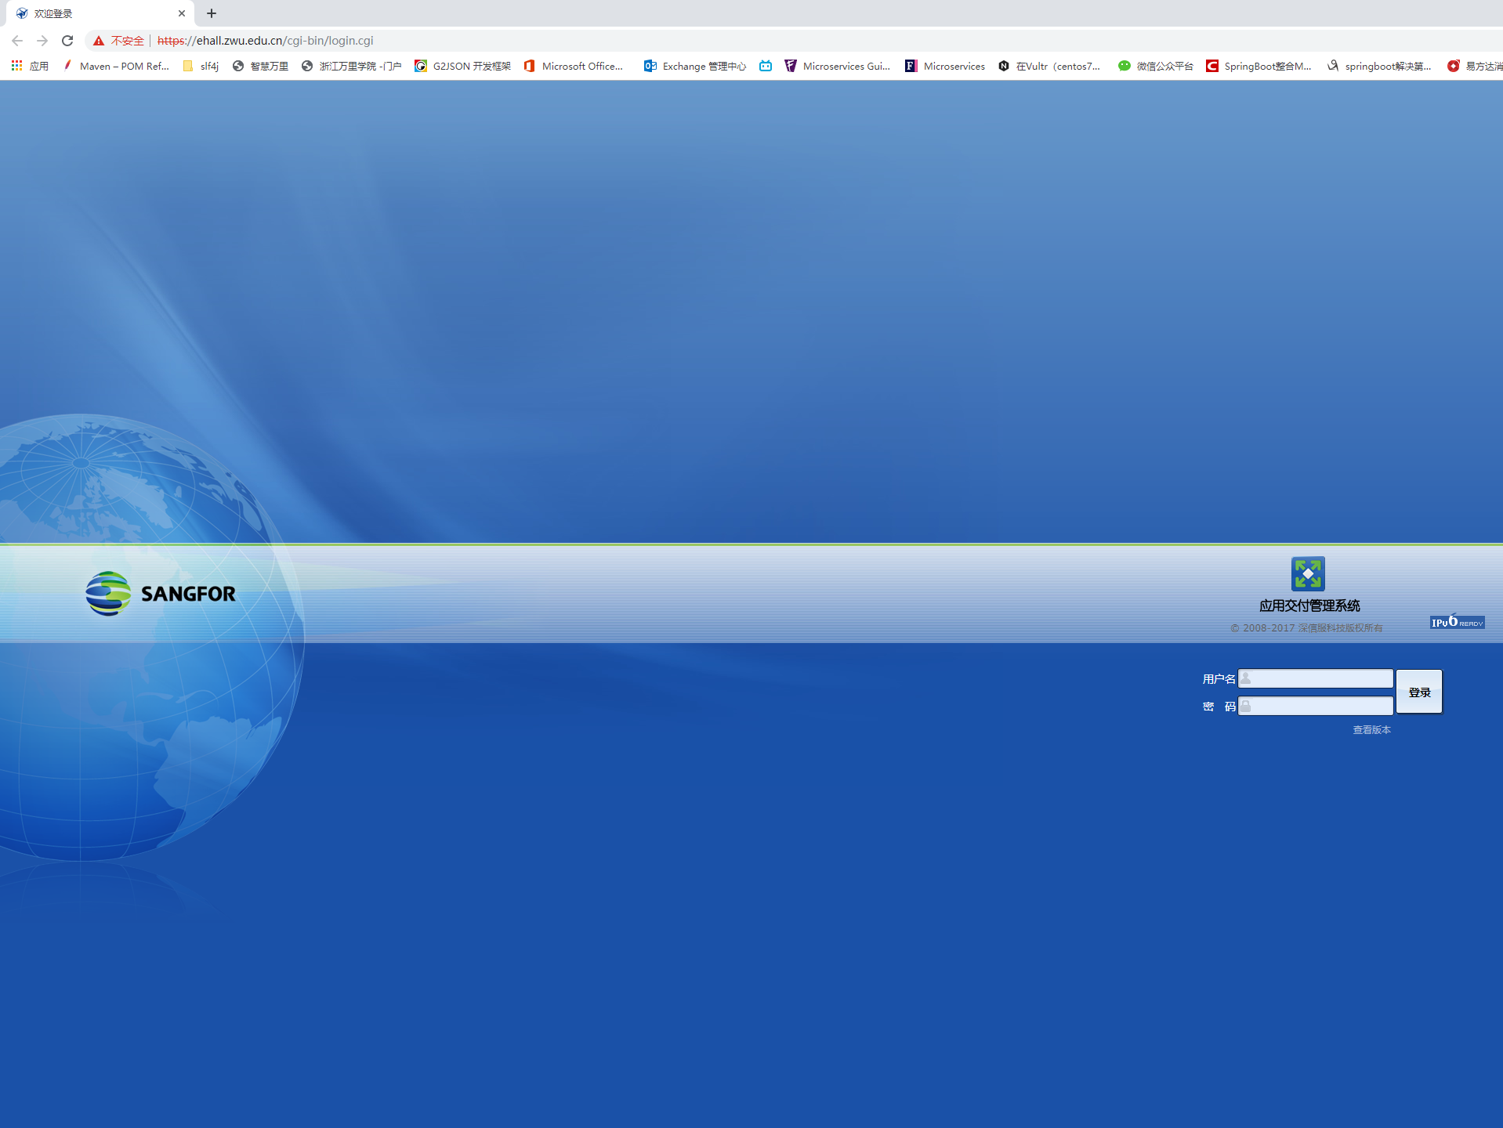Open the Exchange 管理中心 bookmark
The image size is (1503, 1128).
(695, 66)
